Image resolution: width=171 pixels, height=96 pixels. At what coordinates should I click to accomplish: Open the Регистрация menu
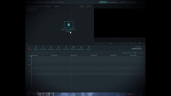tap(60, 2)
